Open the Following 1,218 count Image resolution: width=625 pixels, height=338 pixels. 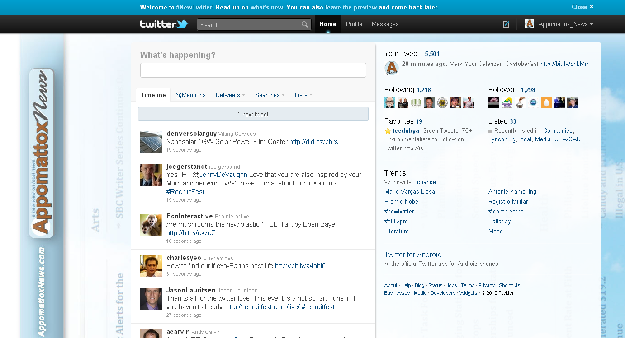(x=424, y=90)
